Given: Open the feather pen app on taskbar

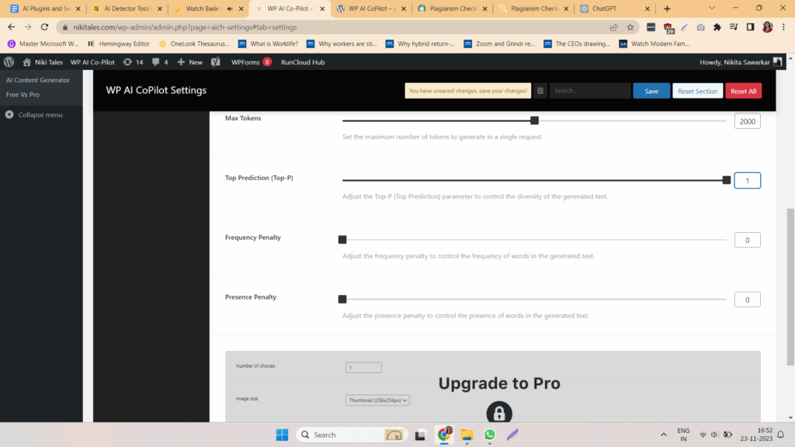Looking at the screenshot, I should 512,435.
